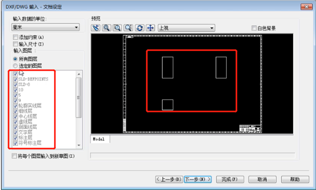Switch to the Model tab
Image resolution: width=316 pixels, height=190 pixels.
click(99, 139)
